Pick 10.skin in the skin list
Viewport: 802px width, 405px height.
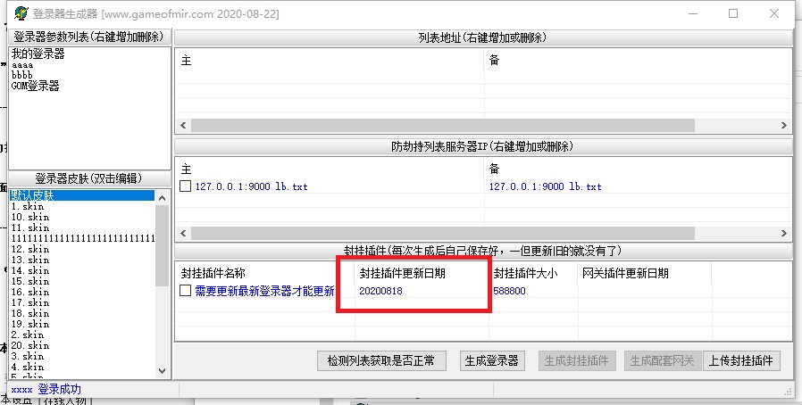(30, 218)
